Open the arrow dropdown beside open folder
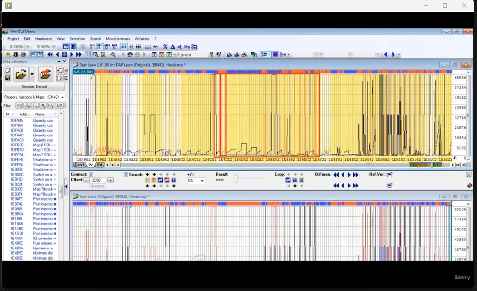 click(x=32, y=74)
